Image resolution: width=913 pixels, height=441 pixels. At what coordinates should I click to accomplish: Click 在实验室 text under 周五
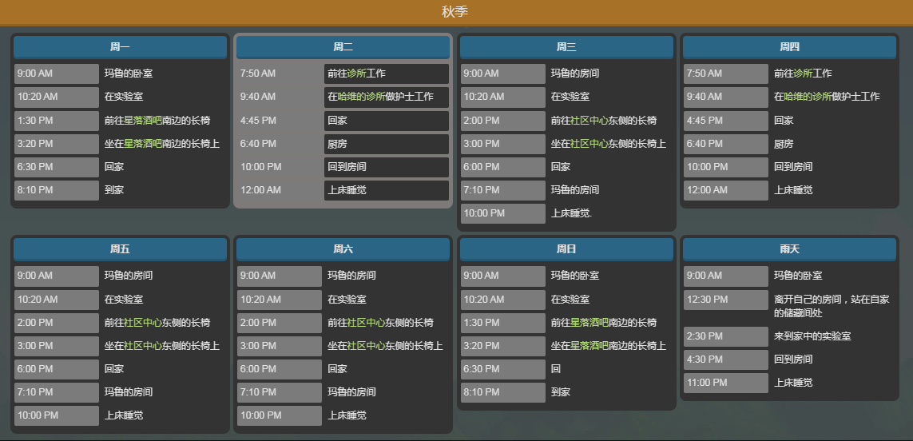124,300
